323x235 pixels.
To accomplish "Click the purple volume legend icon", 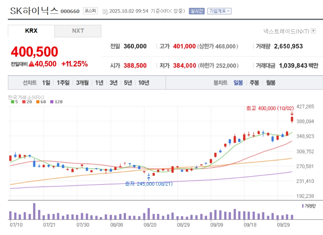I will click(302, 206).
